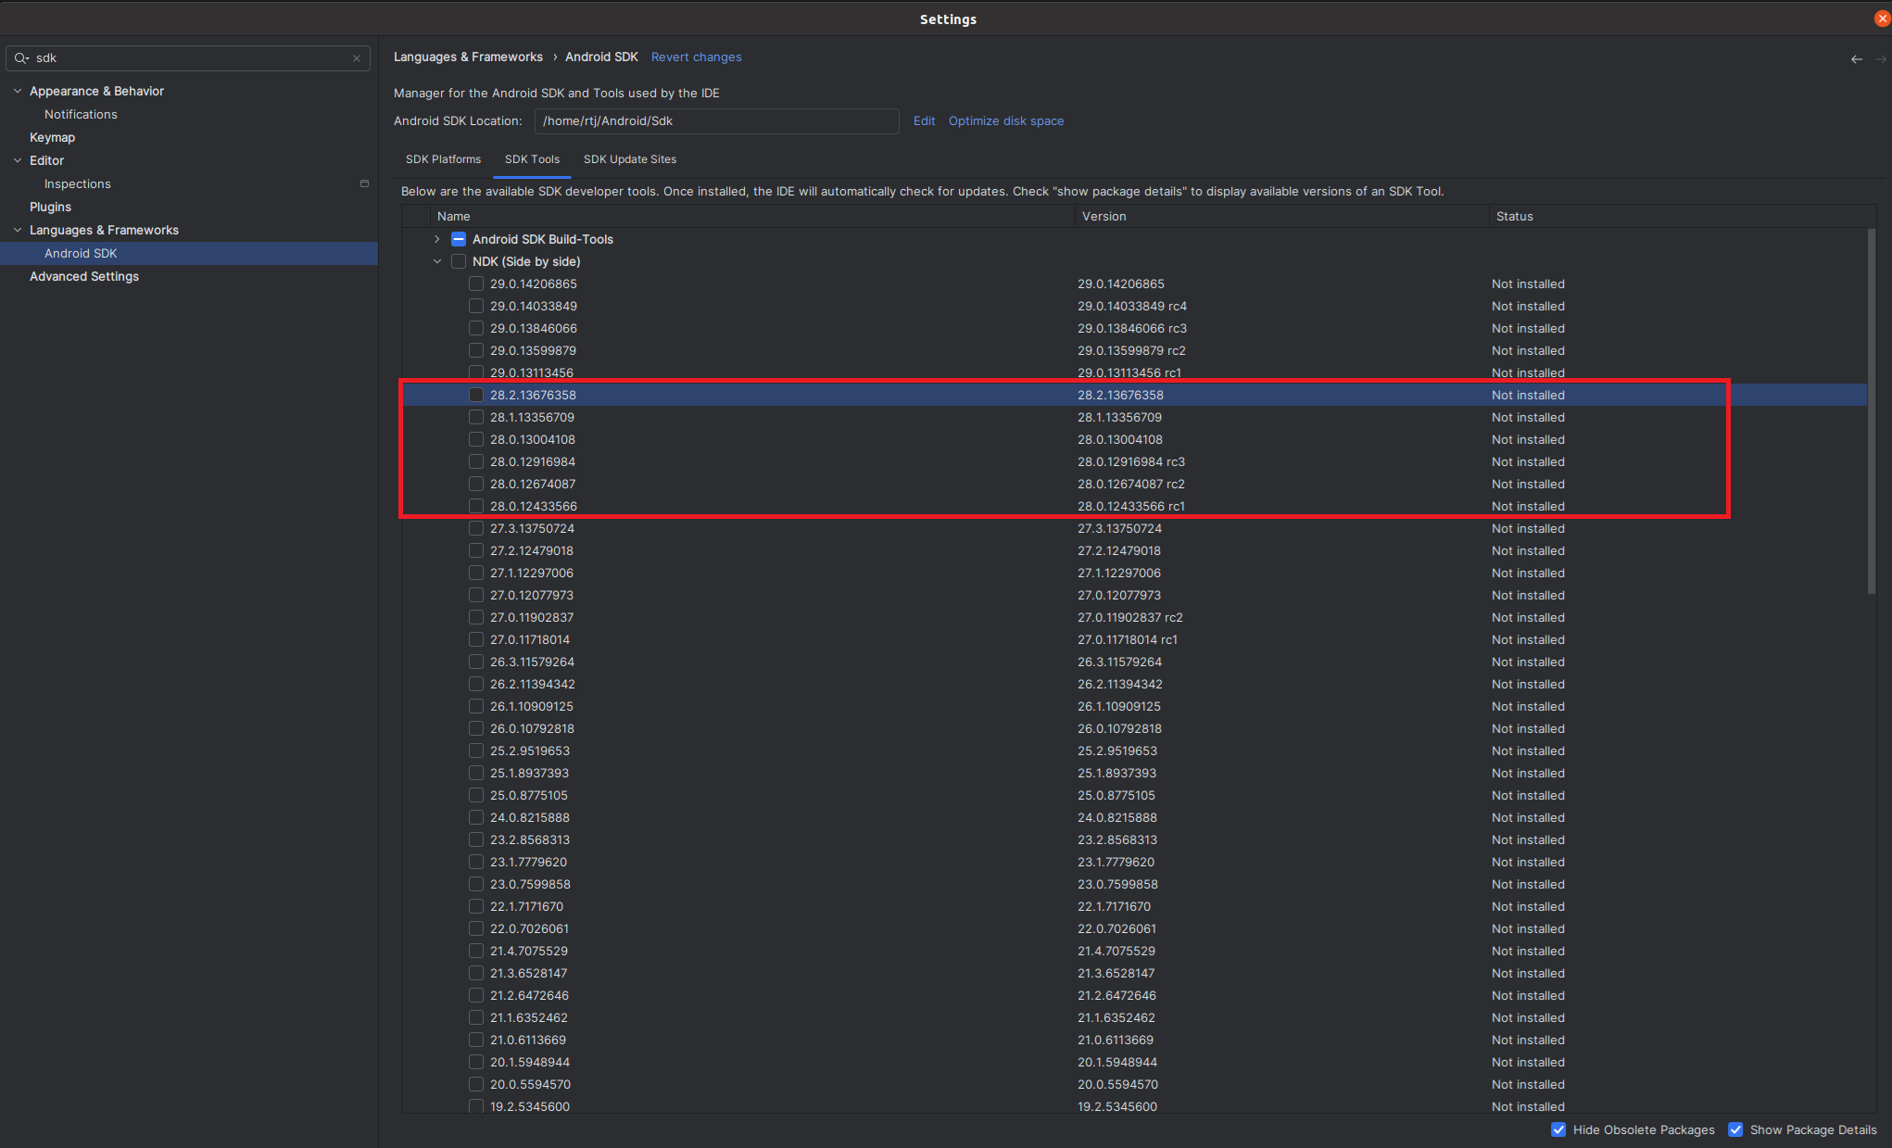This screenshot has width=1892, height=1148.
Task: Open the SDK Update Sites tab
Action: pyautogui.click(x=629, y=159)
